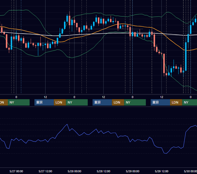Viewport: 197px width, 174px height.
Task: Click the 5/29 00:00 date label
Action: [x=133, y=171]
